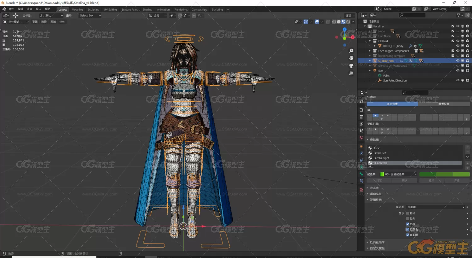Open the 03 - 主题配色集 color set dropdown
Image resolution: width=472 pixels, height=258 pixels.
(x=398, y=174)
